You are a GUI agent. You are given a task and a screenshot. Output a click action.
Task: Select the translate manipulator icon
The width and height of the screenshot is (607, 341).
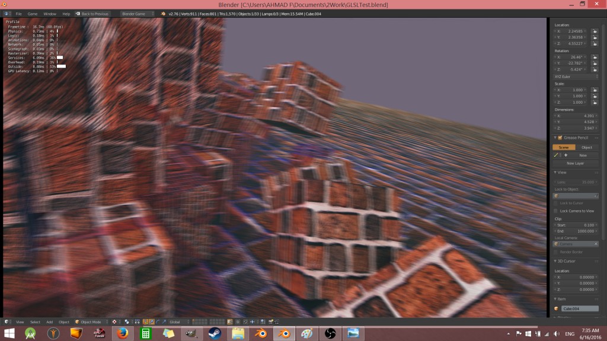151,322
